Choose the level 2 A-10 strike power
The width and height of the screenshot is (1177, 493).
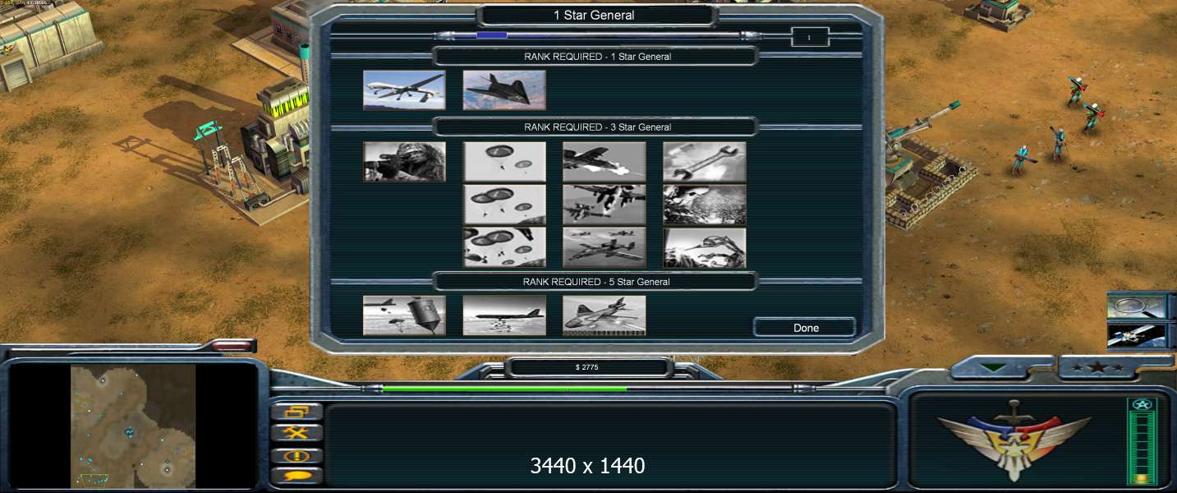click(605, 205)
